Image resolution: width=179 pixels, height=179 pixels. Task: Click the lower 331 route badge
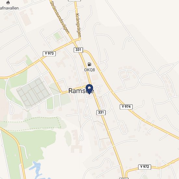[101, 113]
